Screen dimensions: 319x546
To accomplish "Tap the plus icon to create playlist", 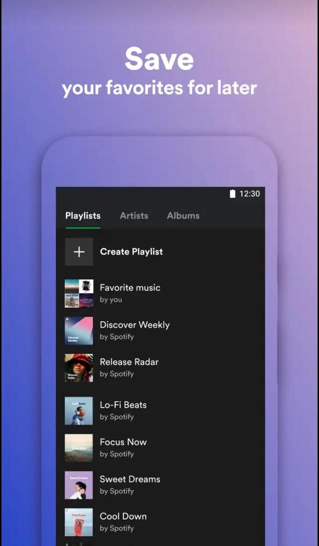I will coord(79,252).
